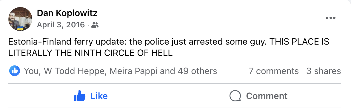
Task: Show the reactions from 49 others
Action: (198, 71)
